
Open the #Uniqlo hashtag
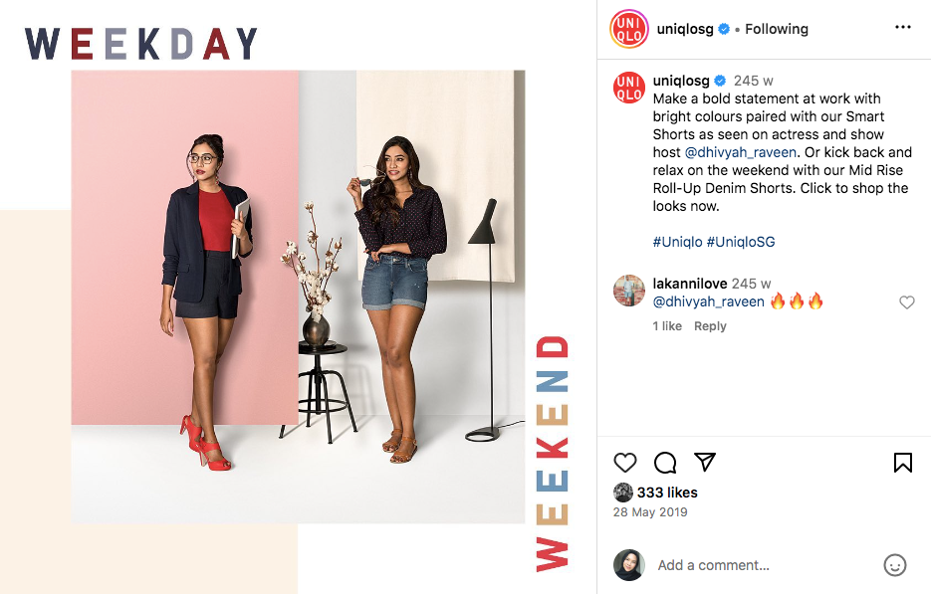click(x=677, y=242)
